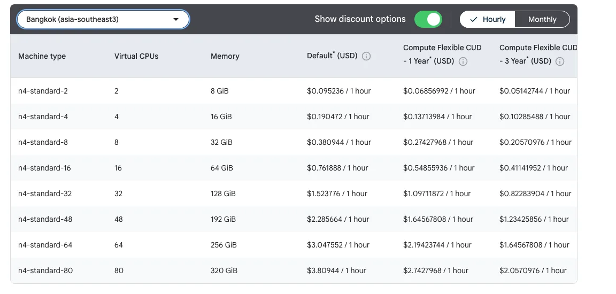Screen dimensions: 616x294
Task: Select the n4-standard-64 machine type cell
Action: coord(45,245)
